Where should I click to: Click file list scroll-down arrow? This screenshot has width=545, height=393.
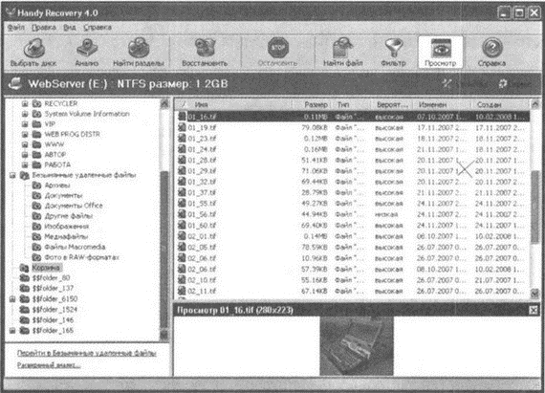coord(534,294)
